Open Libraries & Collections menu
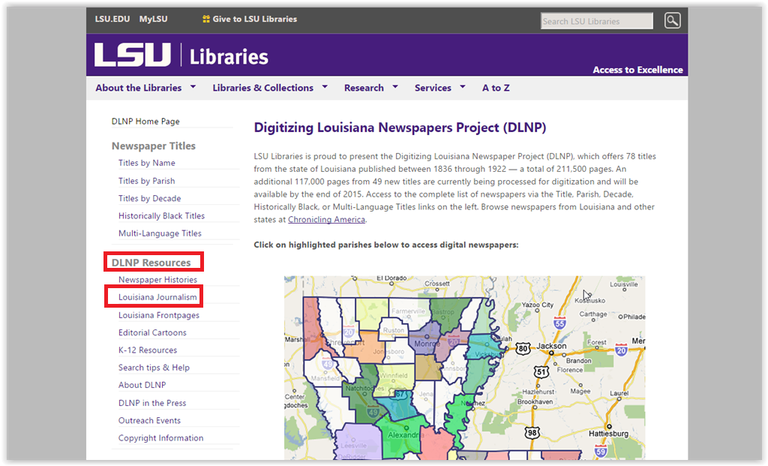Image resolution: width=768 pixels, height=466 pixels. [x=263, y=88]
